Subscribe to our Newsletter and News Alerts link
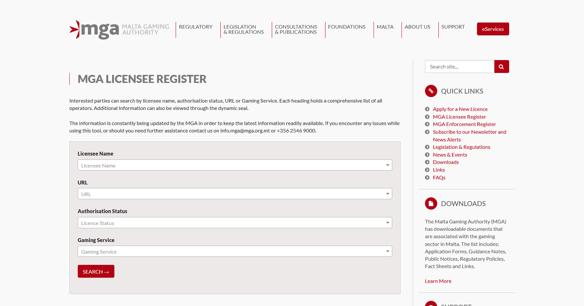Screen dimensions: 584x306 click(470, 136)
